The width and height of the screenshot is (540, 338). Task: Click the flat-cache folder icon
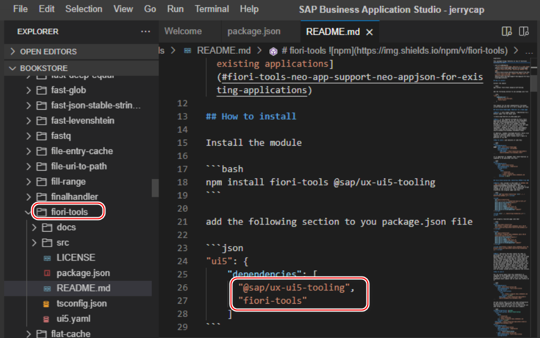point(42,334)
